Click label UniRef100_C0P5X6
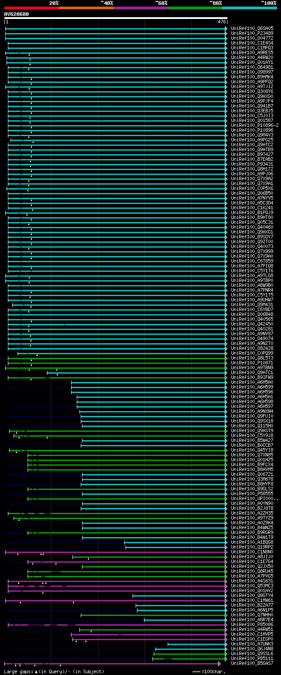Viewport: 281px width, 675px height. (x=252, y=188)
